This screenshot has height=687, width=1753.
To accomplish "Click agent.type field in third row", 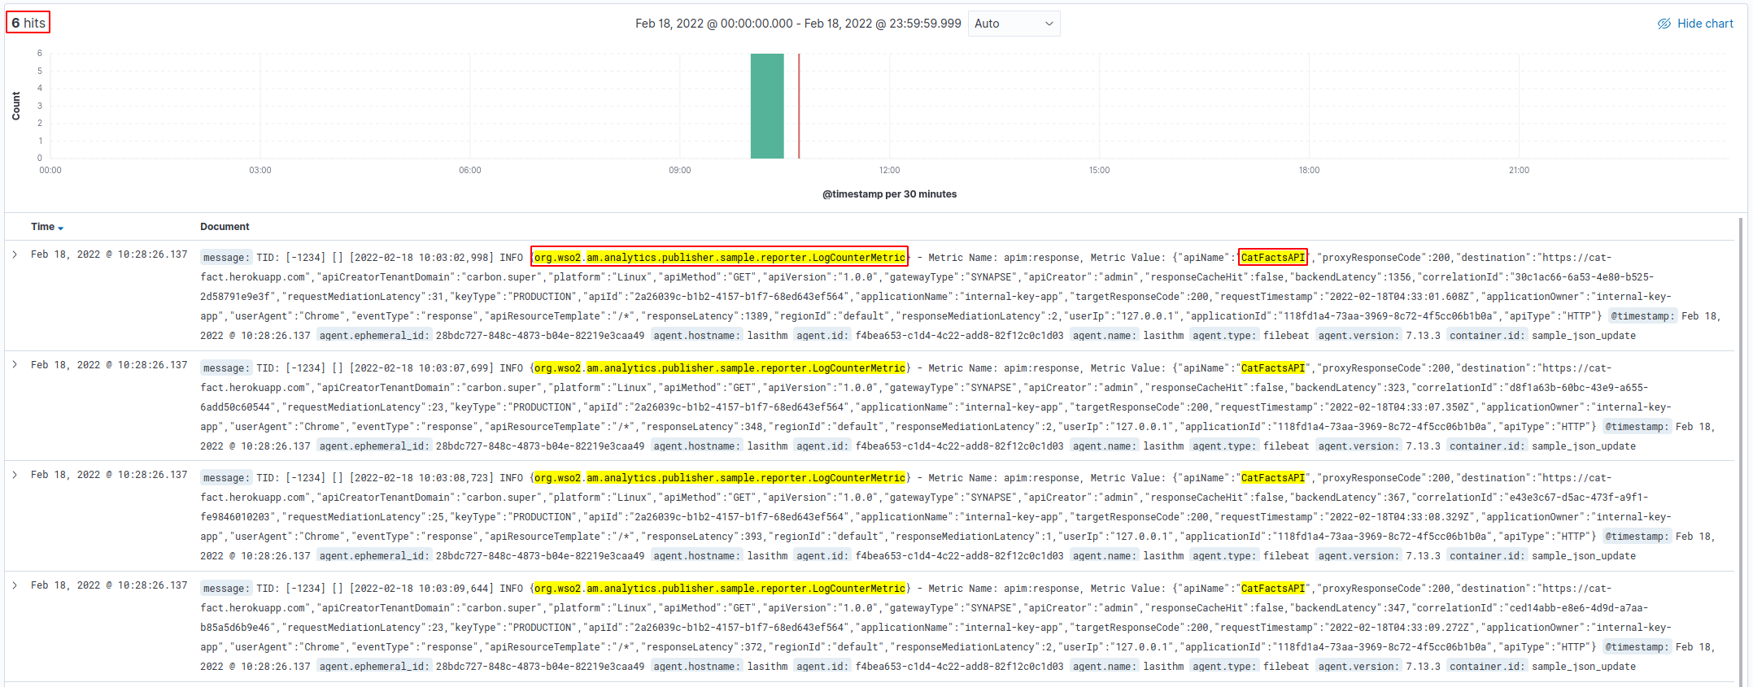I will coord(1224,556).
